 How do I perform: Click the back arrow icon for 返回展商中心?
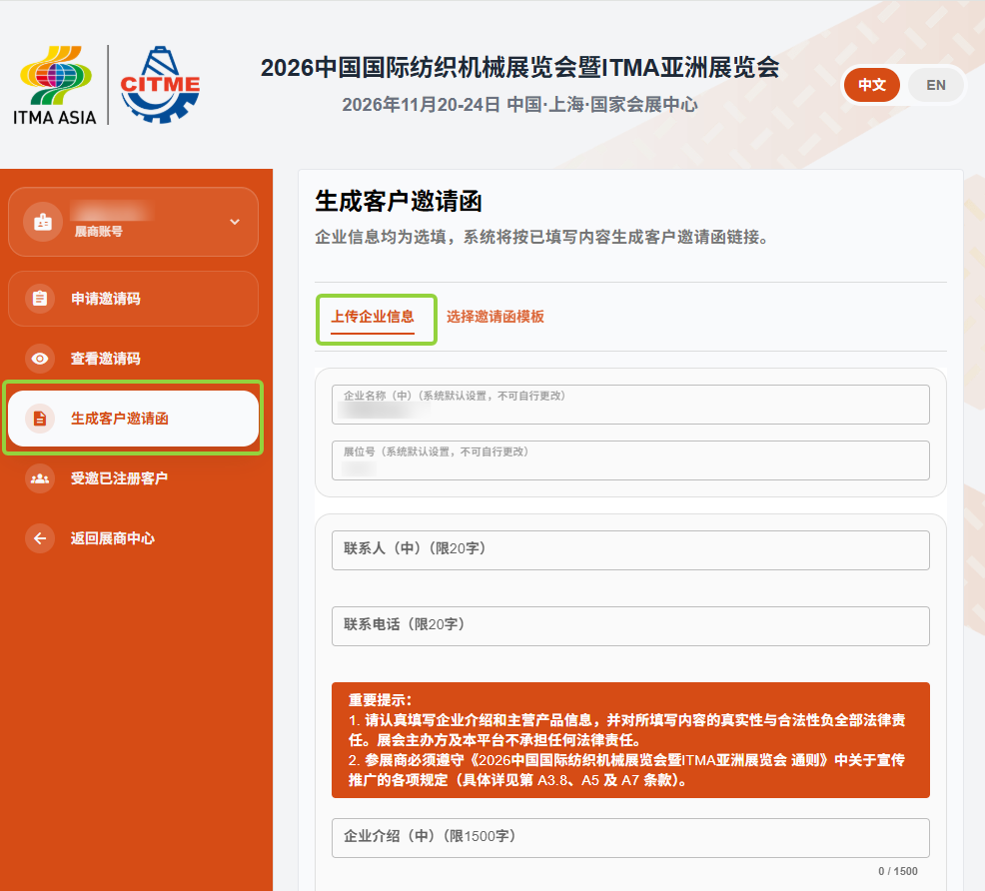pos(40,538)
